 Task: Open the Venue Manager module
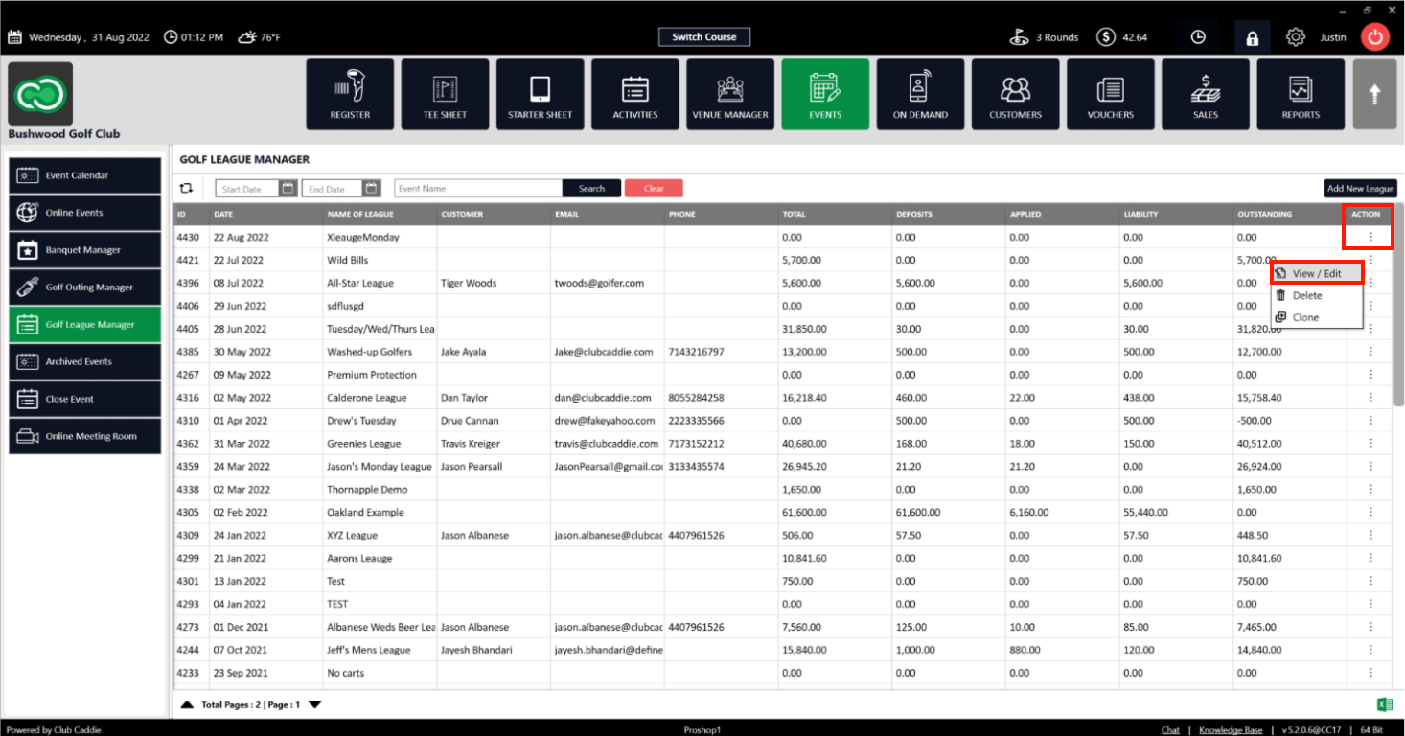[730, 94]
